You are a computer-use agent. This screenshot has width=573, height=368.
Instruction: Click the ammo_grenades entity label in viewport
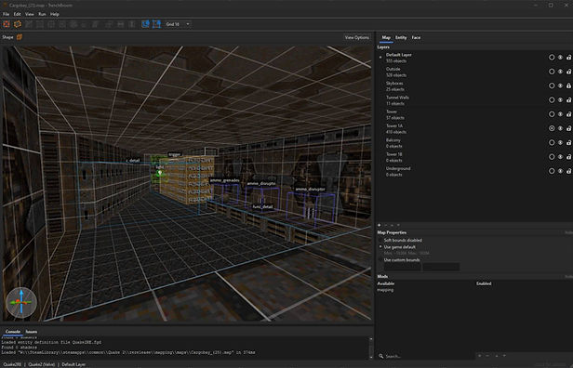point(225,180)
